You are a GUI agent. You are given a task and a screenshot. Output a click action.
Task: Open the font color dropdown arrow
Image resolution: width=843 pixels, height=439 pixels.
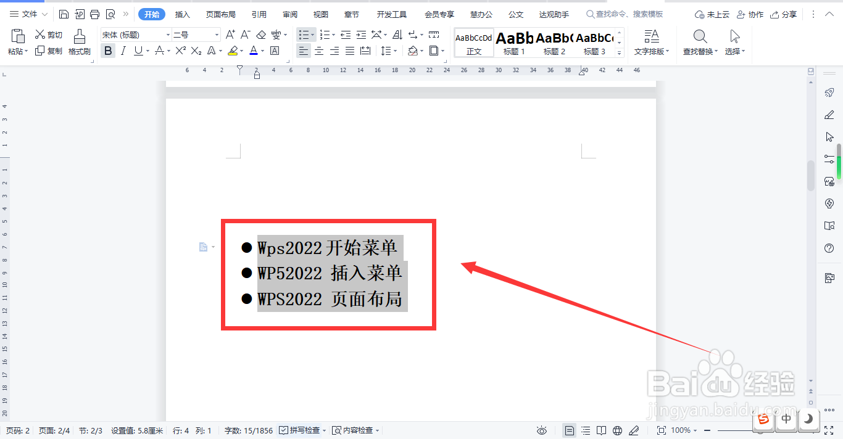(262, 51)
